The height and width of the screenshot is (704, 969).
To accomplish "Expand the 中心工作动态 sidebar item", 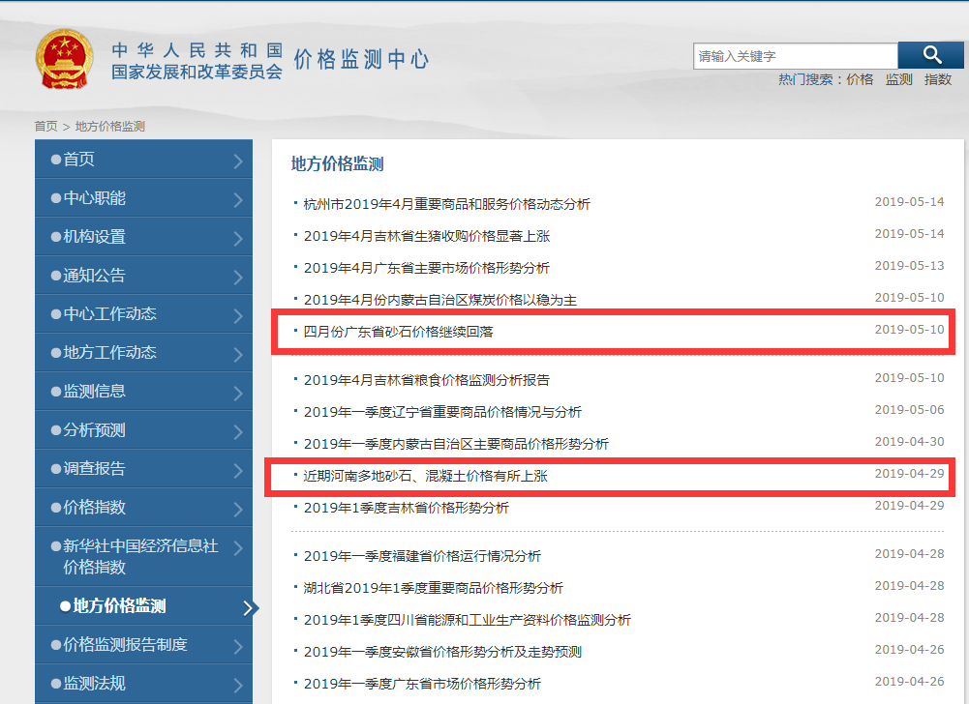I will tap(109, 314).
